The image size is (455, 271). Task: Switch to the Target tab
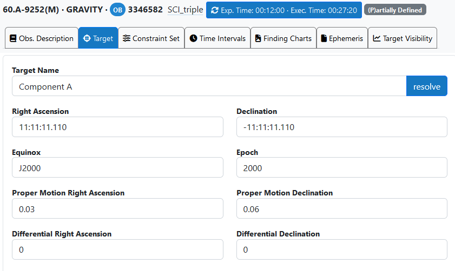(x=98, y=38)
